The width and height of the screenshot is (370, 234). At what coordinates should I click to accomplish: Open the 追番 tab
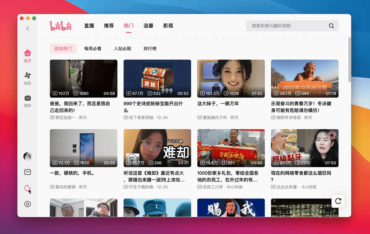click(148, 26)
